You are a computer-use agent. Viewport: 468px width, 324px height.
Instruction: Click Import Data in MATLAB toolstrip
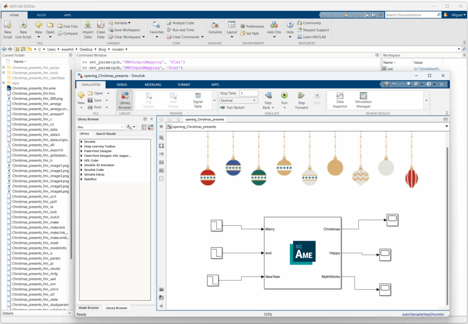click(x=88, y=28)
